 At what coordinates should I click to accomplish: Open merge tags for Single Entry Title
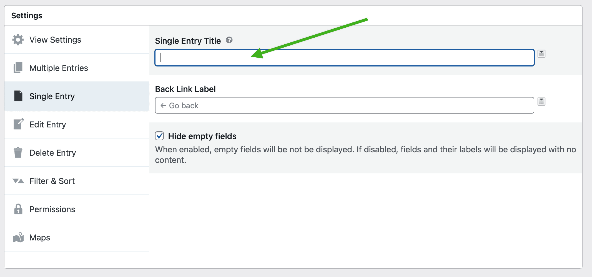click(541, 54)
